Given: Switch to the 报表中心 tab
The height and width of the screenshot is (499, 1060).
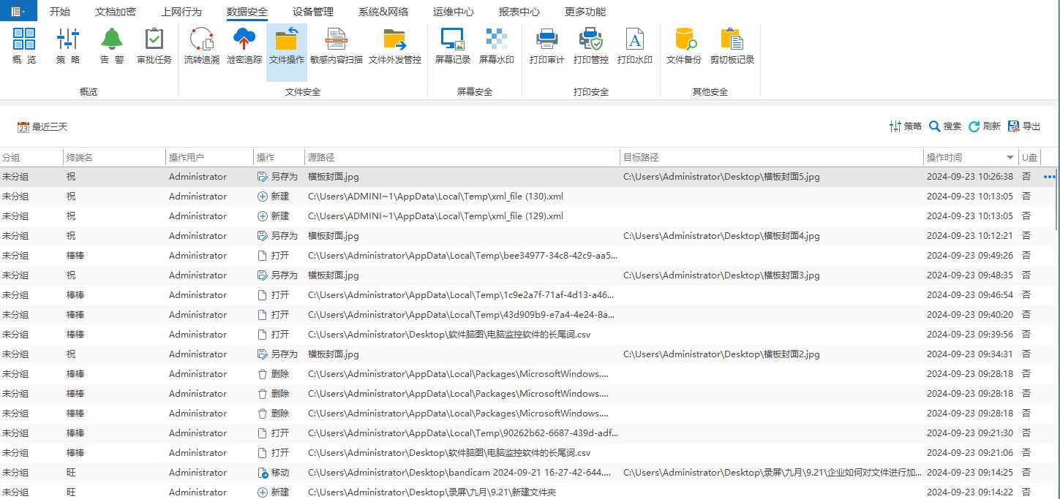Looking at the screenshot, I should (519, 12).
